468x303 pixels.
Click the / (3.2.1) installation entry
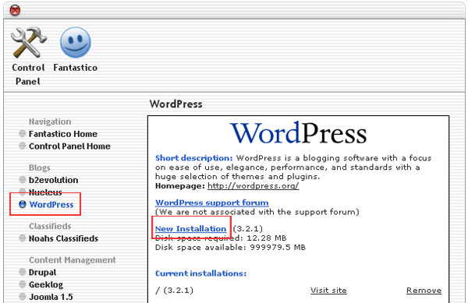(x=174, y=291)
